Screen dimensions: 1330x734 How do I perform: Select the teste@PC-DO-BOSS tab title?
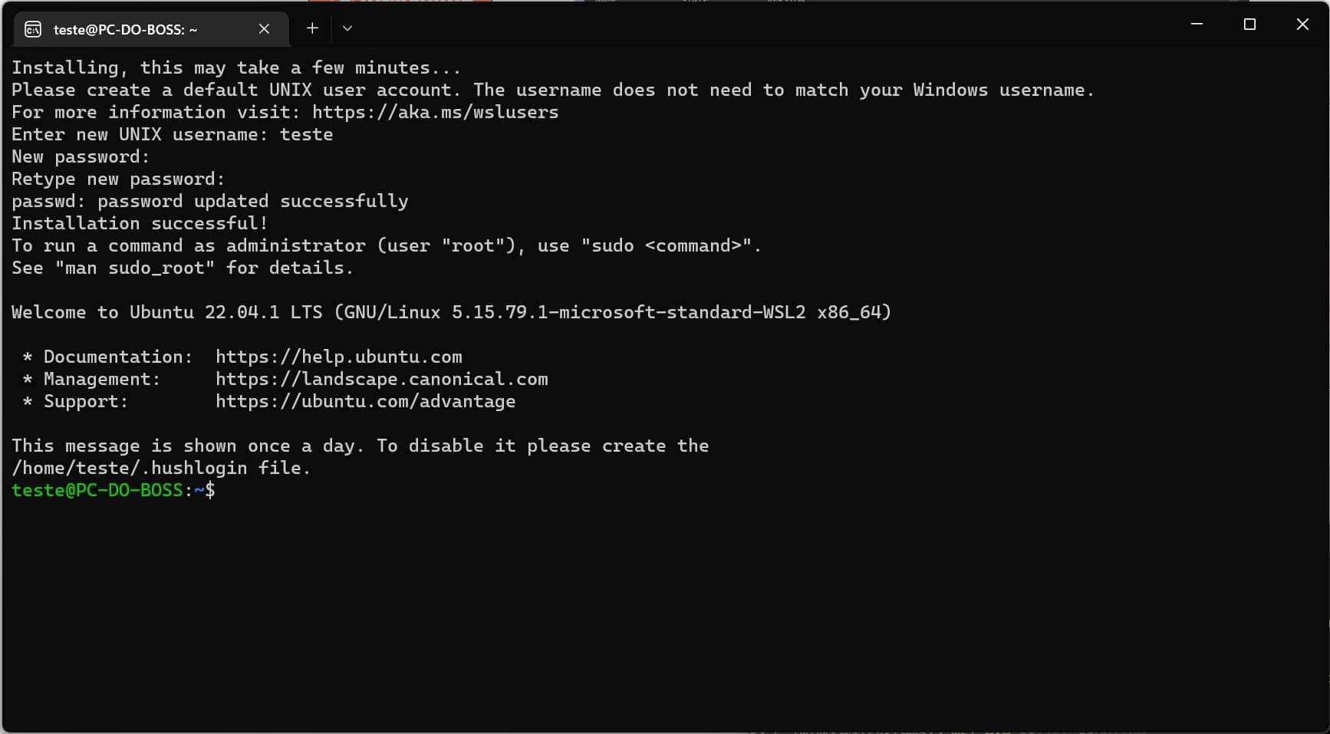click(x=126, y=29)
